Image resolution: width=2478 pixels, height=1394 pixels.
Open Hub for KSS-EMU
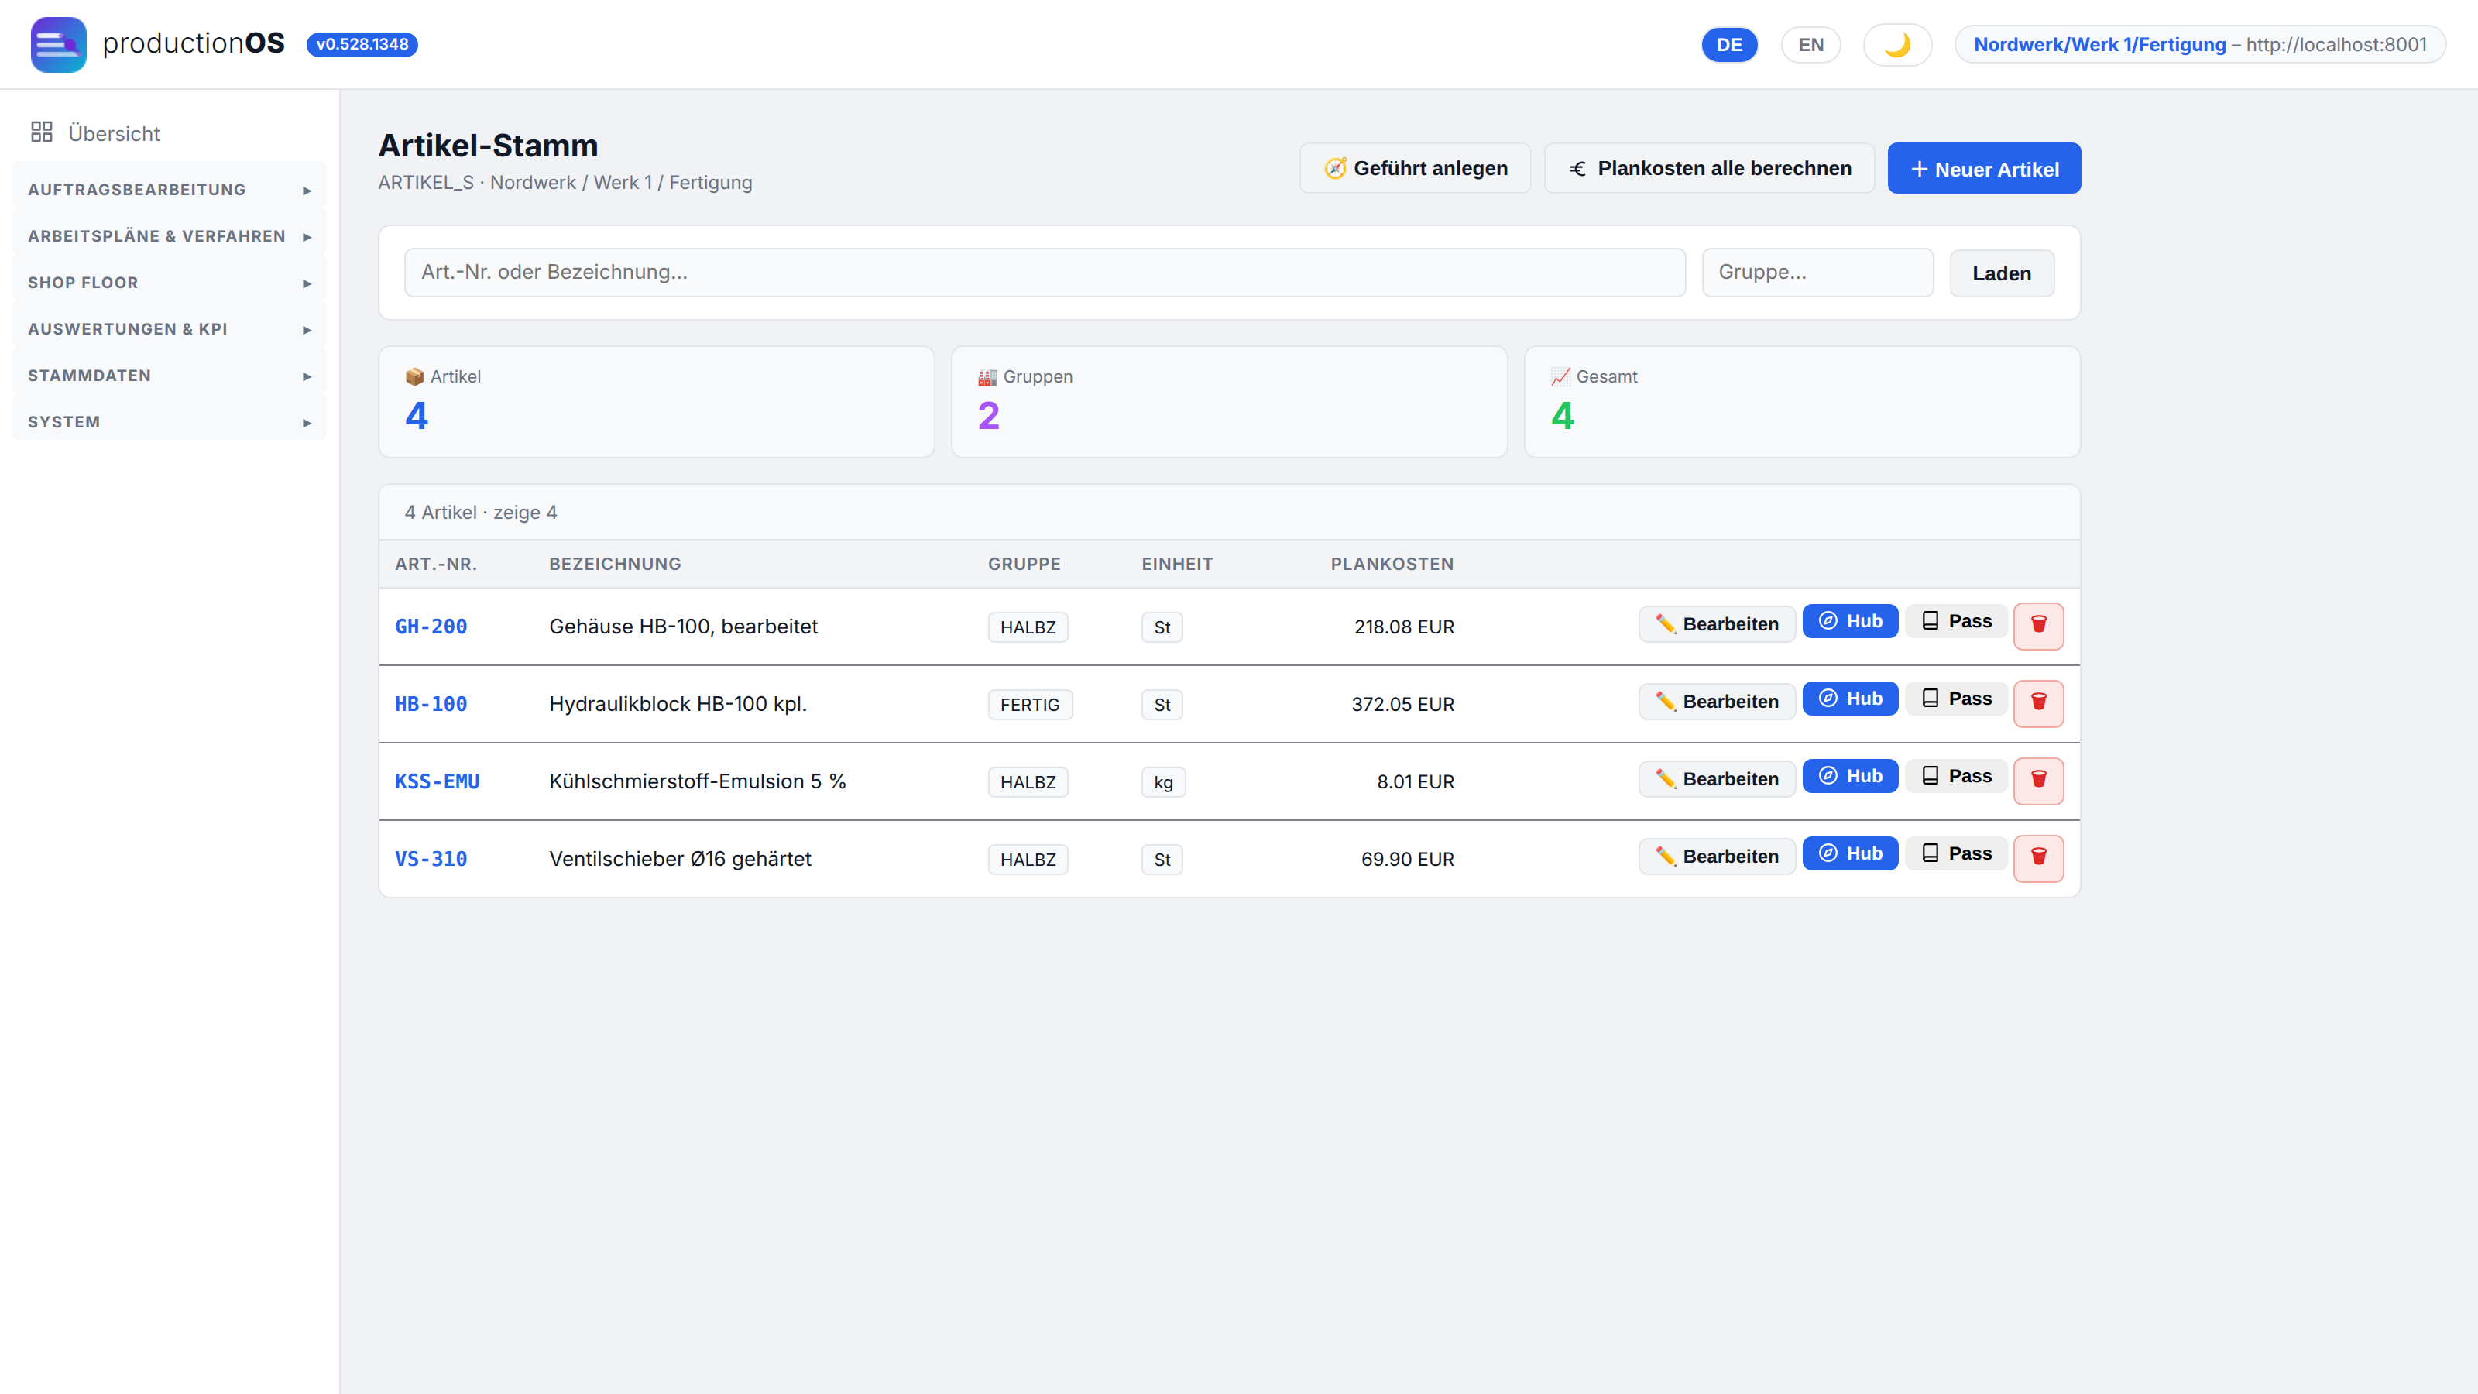coord(1850,775)
